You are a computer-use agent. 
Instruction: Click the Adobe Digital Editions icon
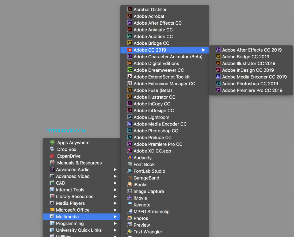point(129,63)
